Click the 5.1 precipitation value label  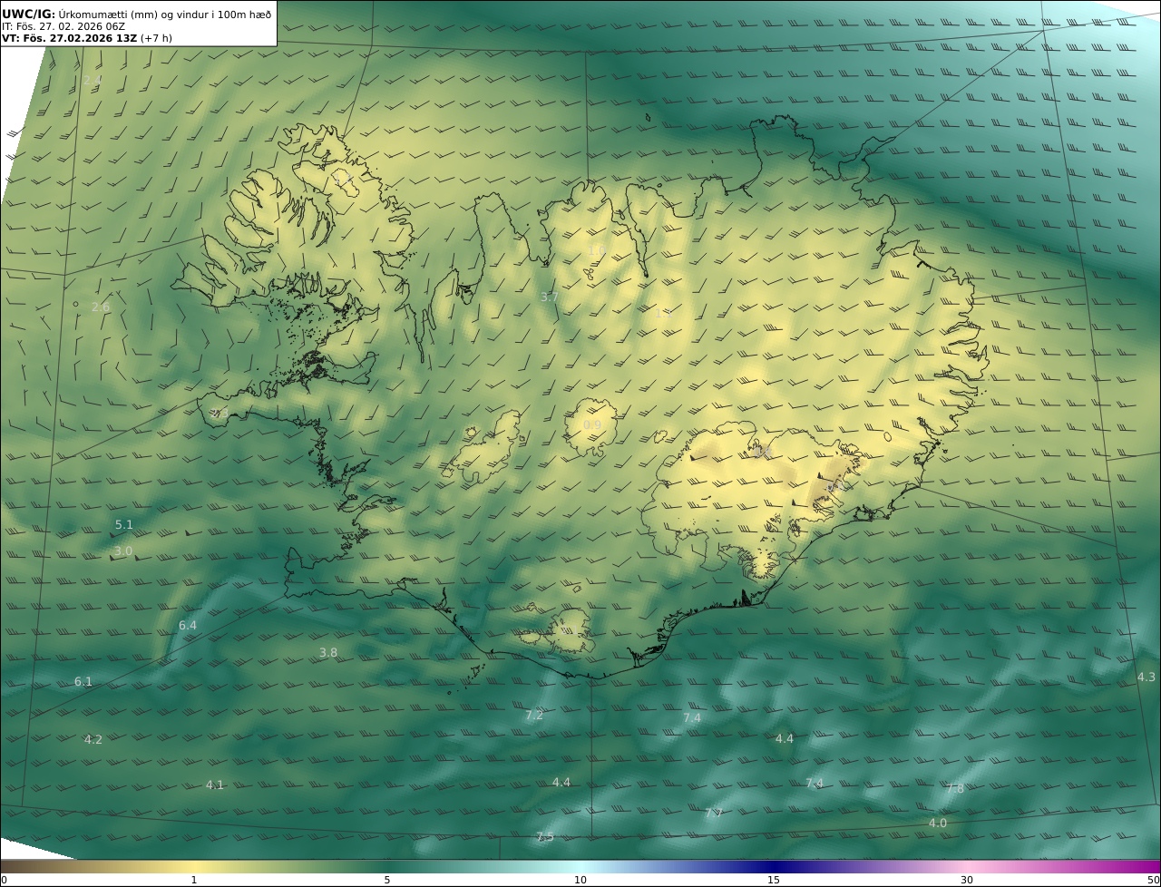[124, 524]
